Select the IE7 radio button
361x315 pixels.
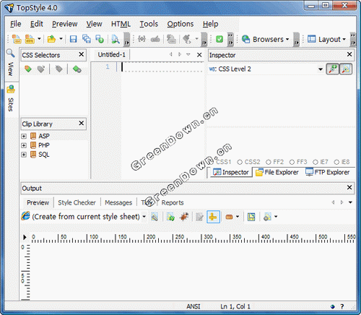[x=316, y=162]
